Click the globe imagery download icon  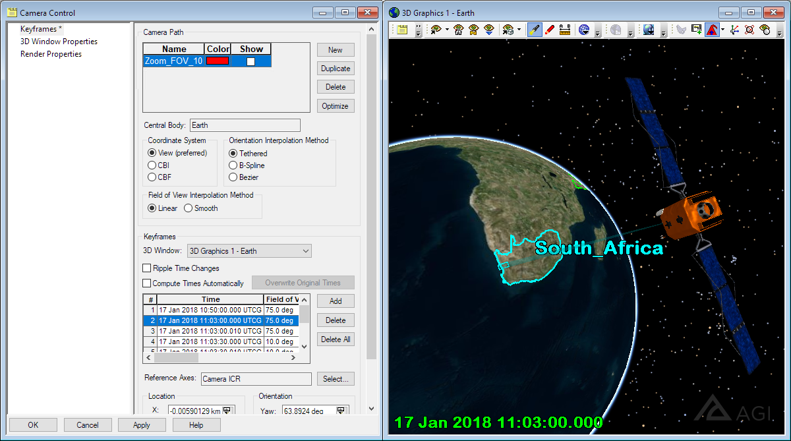tap(648, 30)
